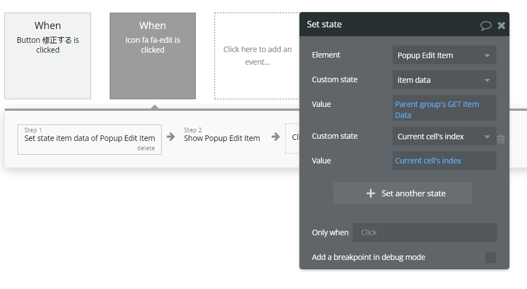Click the arrow after Step 2
This screenshot has height=289, width=527.
click(x=275, y=137)
